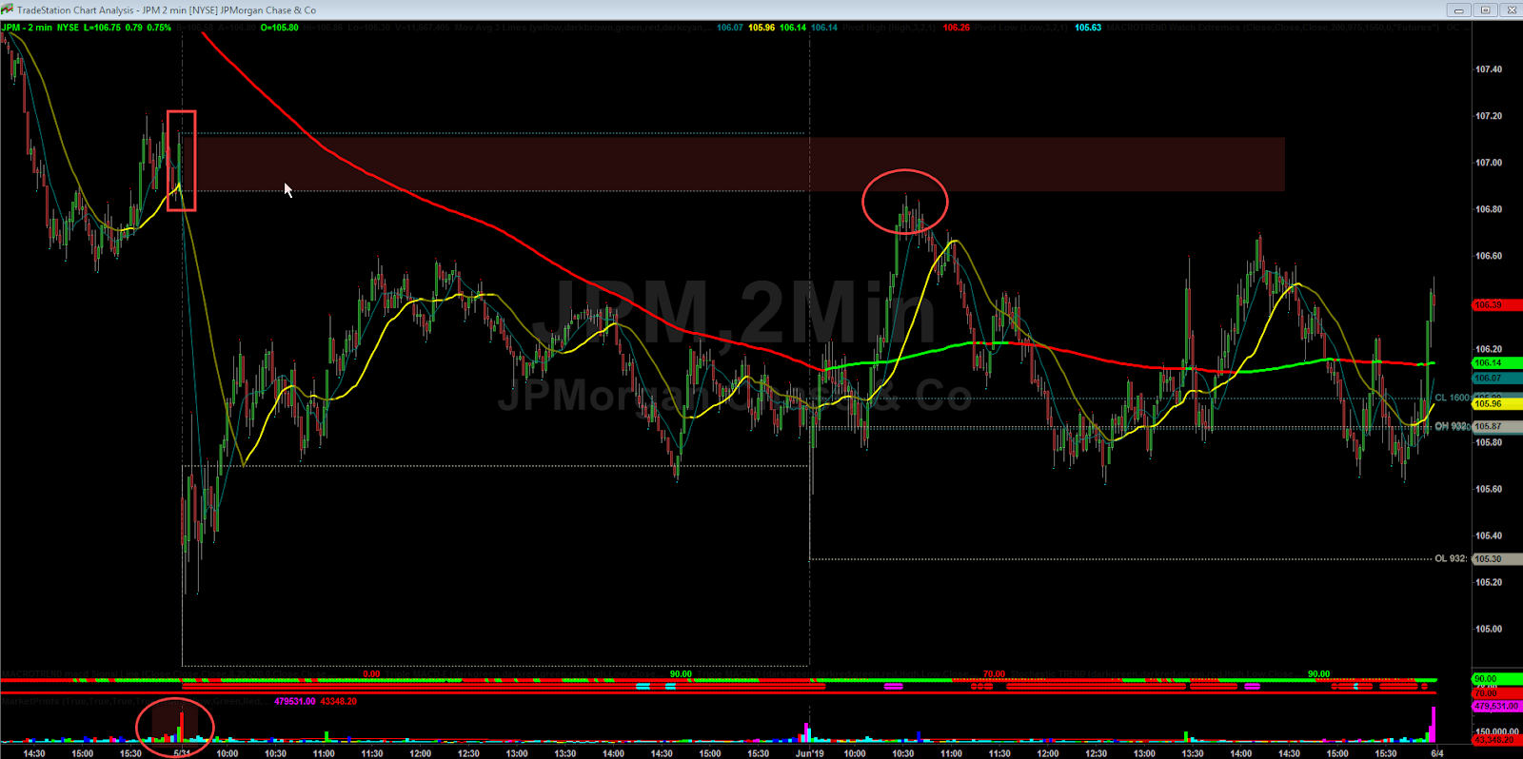Screen dimensions: 1523x759
Task: Click the red 43348.20 value in volume subgraph
Action: coord(338,702)
